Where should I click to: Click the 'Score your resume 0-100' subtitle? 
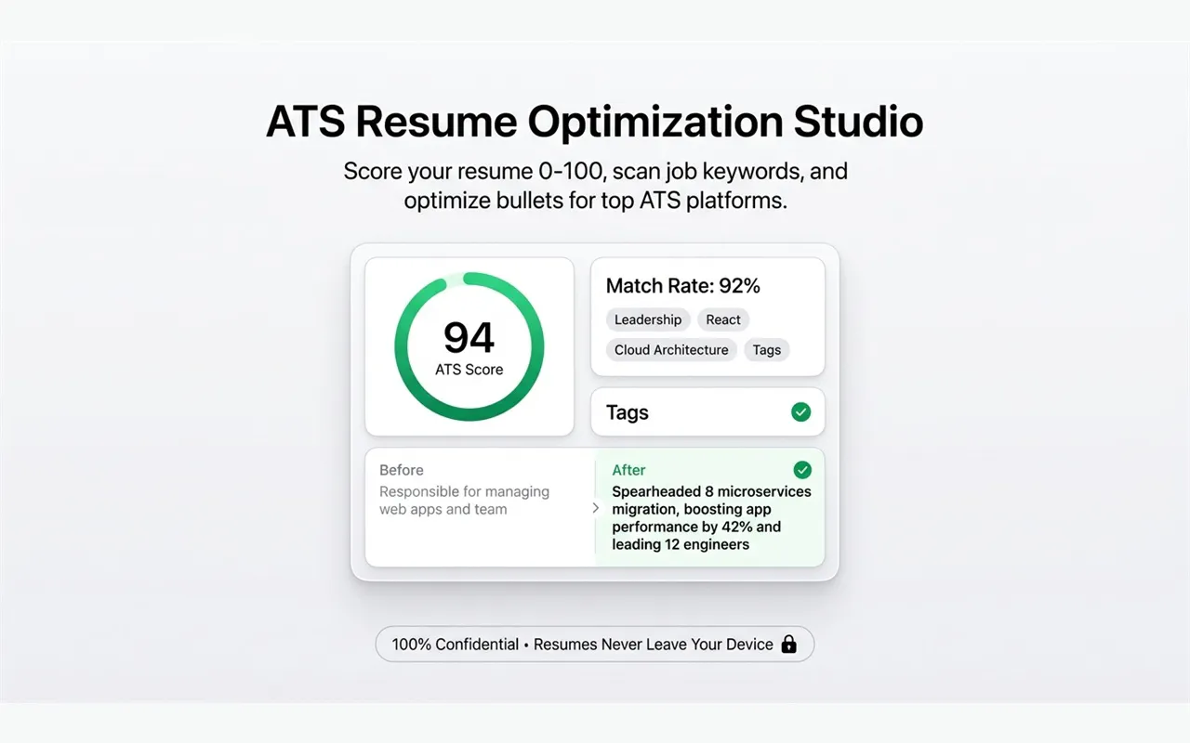pos(595,186)
